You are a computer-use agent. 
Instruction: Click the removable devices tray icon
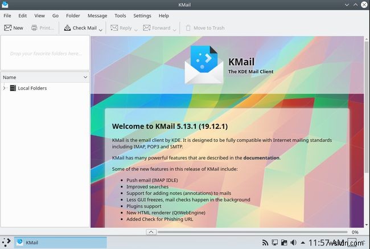[x=284, y=243]
